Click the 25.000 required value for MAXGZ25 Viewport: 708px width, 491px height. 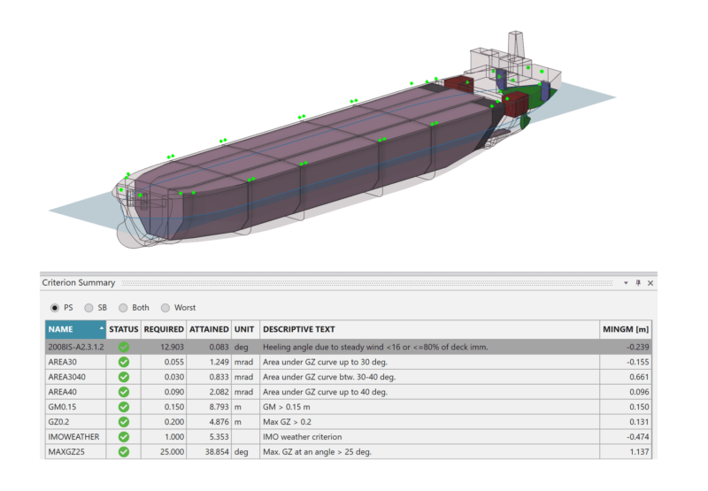[x=172, y=451]
